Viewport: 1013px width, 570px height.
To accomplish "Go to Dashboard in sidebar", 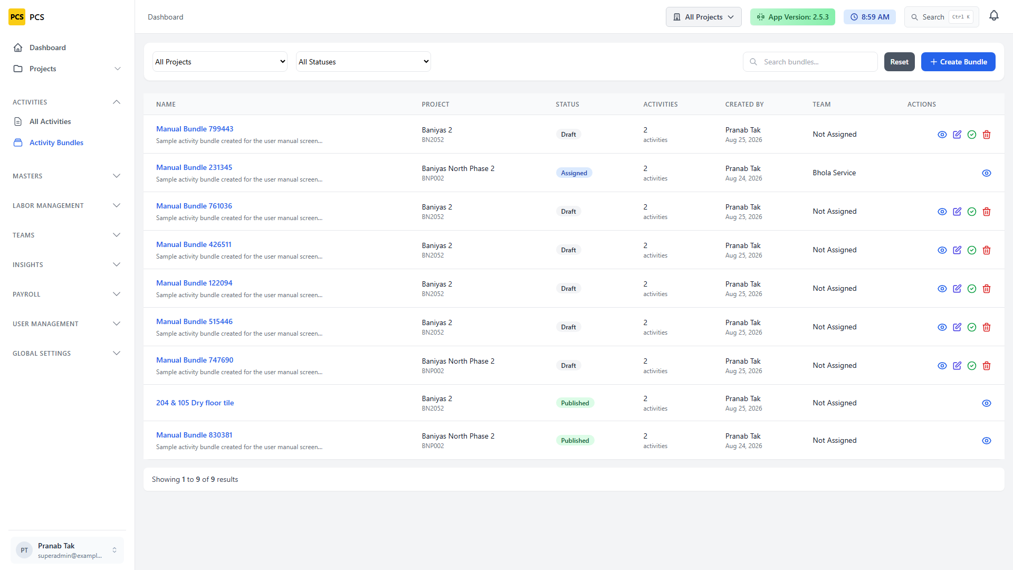I will point(67,47).
